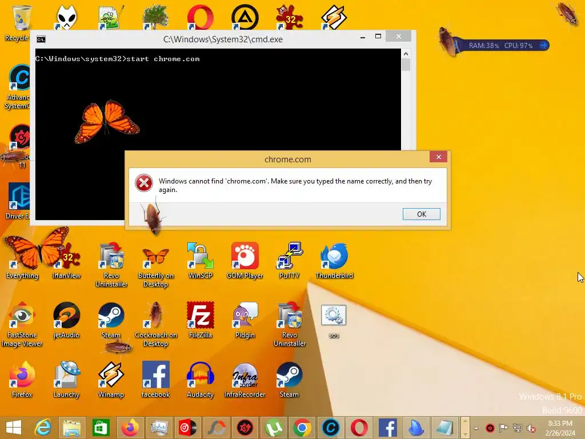Open the Facebook taskbar icon
The image size is (585, 439).
388,428
